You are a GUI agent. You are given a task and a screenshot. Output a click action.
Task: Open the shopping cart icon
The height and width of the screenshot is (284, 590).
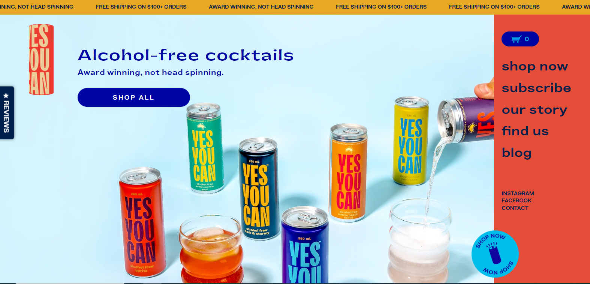point(517,39)
